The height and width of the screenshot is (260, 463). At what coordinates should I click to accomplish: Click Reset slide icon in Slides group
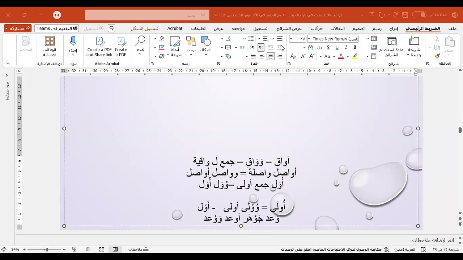click(x=374, y=47)
